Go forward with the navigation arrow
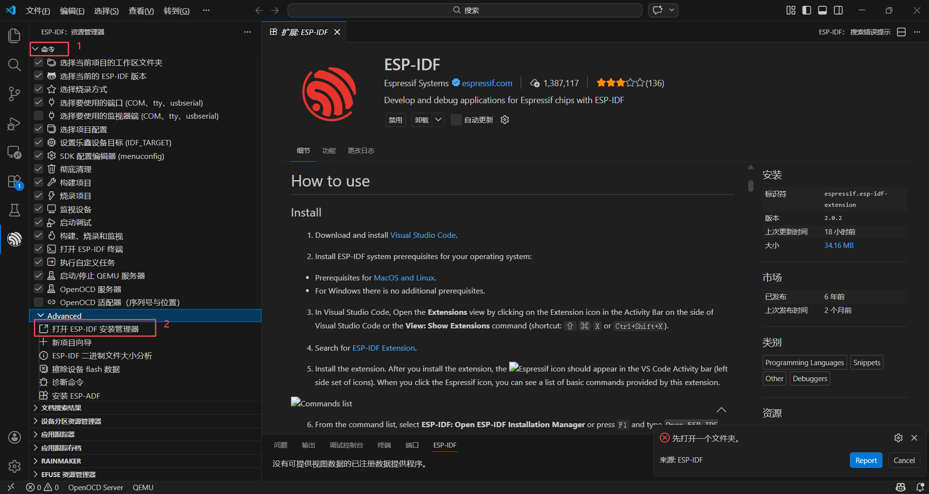The width and height of the screenshot is (929, 494). (x=275, y=10)
